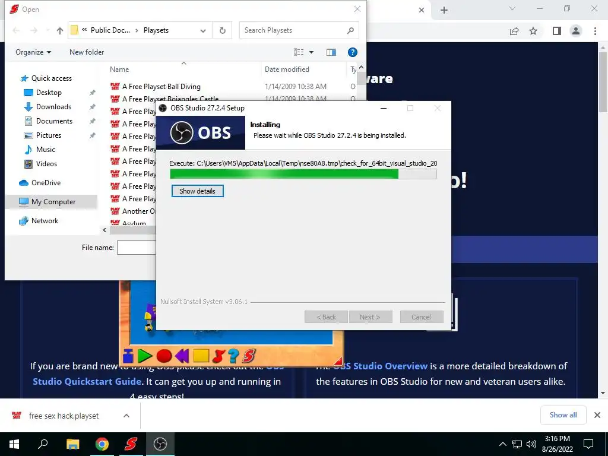This screenshot has height=456, width=608.
Task: Click the OBS logo in installer header
Action: tap(201, 132)
